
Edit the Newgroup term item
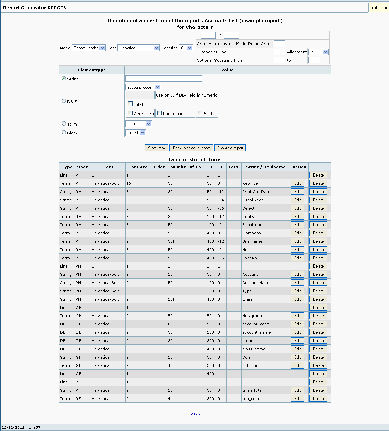297,316
